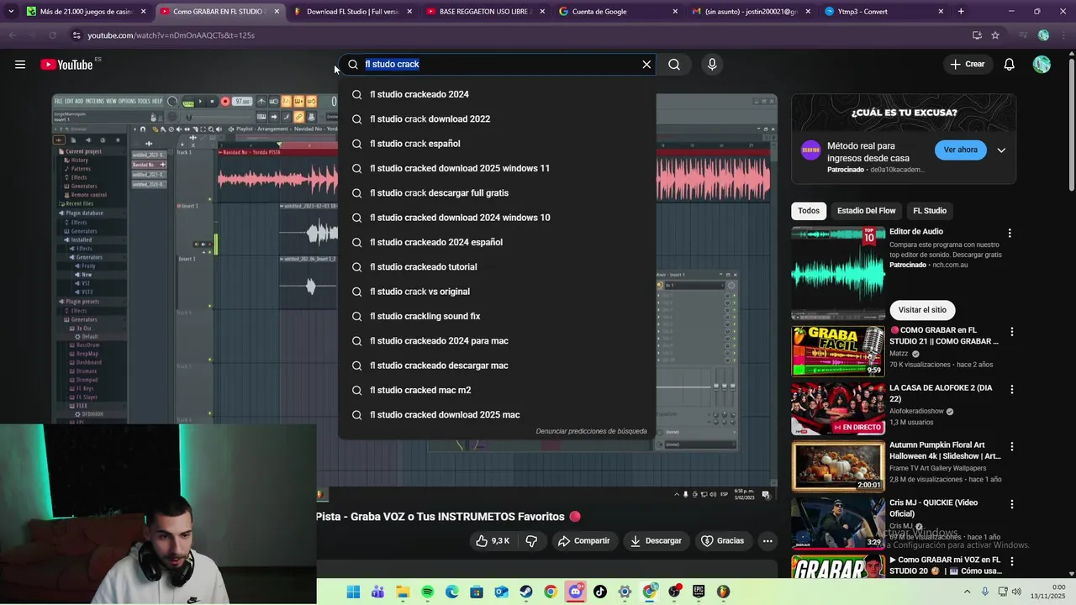Like the video showing 9,3 K
The height and width of the screenshot is (605, 1076).
tap(492, 541)
